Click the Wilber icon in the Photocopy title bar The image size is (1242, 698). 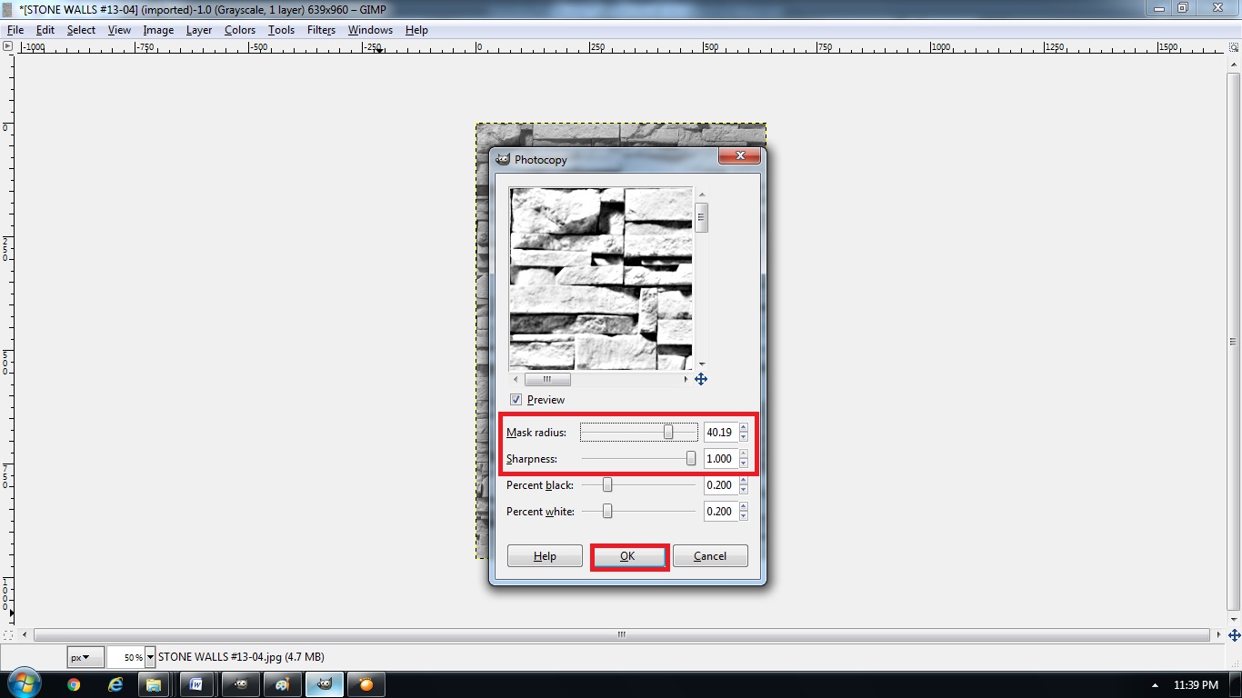pos(501,159)
